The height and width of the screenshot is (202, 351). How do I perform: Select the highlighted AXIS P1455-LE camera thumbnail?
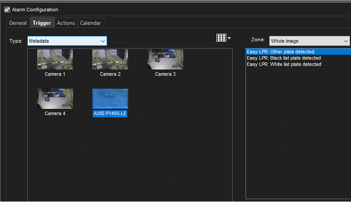(x=110, y=98)
